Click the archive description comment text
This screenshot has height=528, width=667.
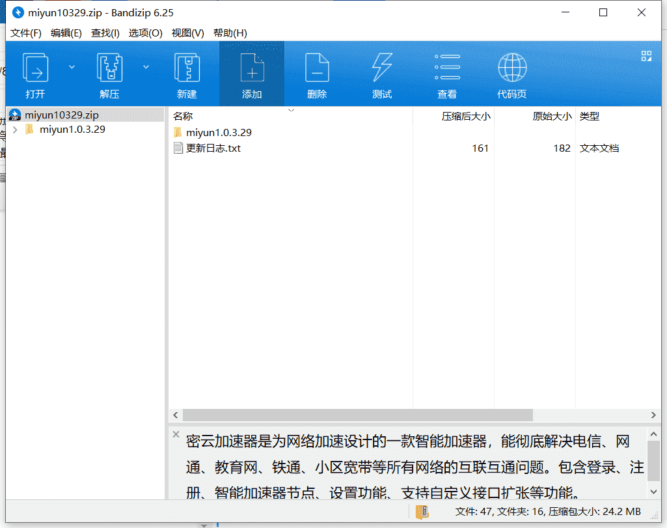pyautogui.click(x=415, y=467)
